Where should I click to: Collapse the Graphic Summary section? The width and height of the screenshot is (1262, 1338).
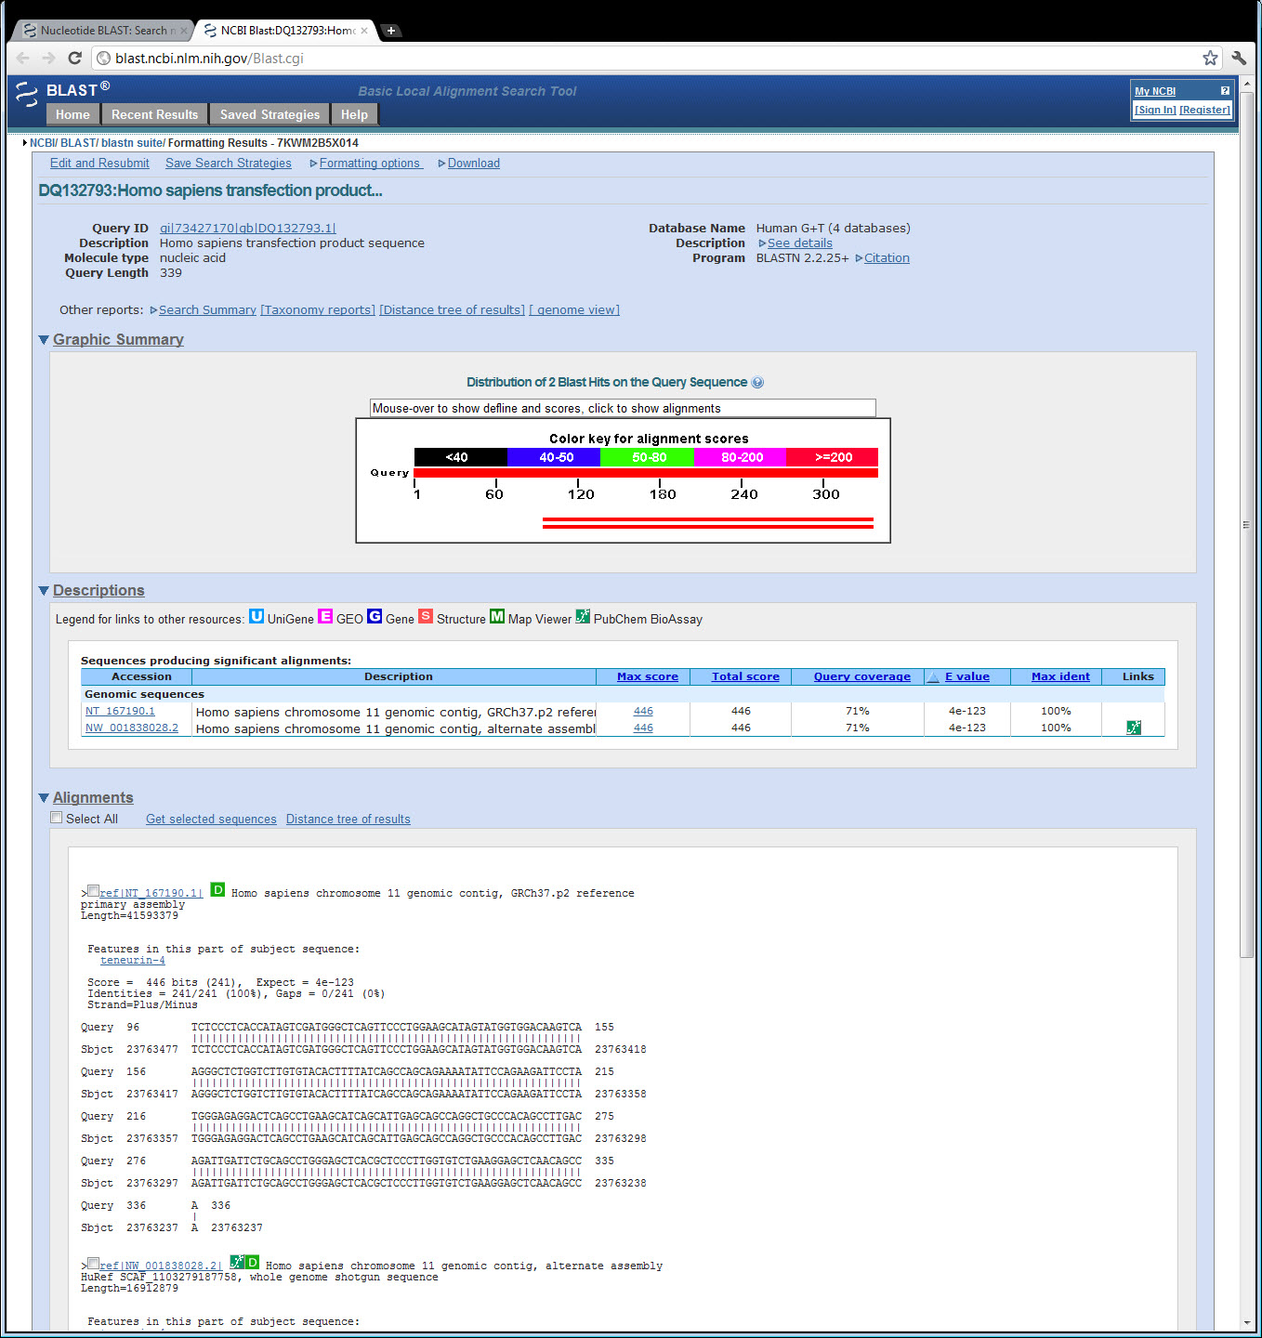44,340
